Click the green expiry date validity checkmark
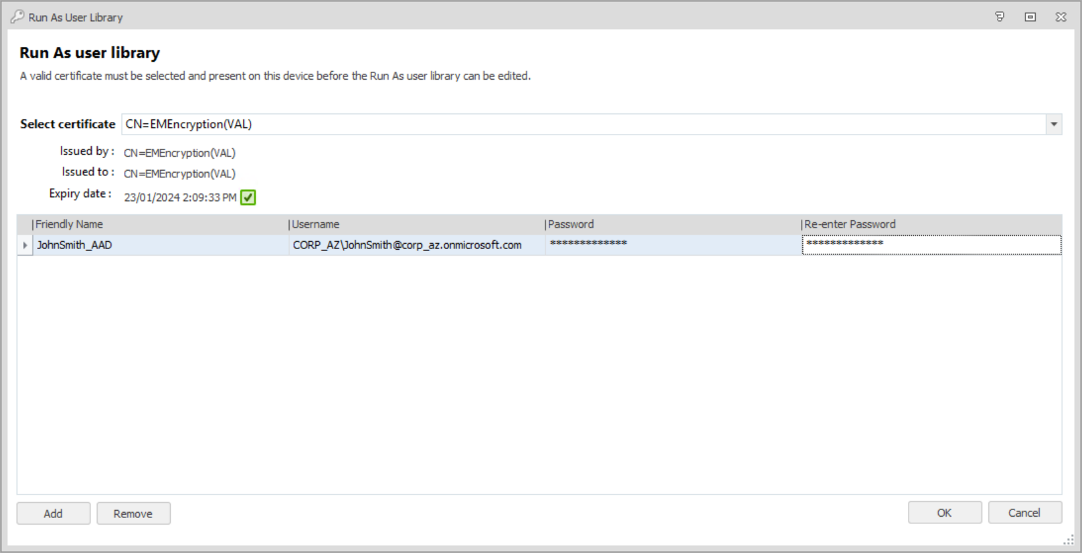Screen dimensions: 1082x553 248,197
